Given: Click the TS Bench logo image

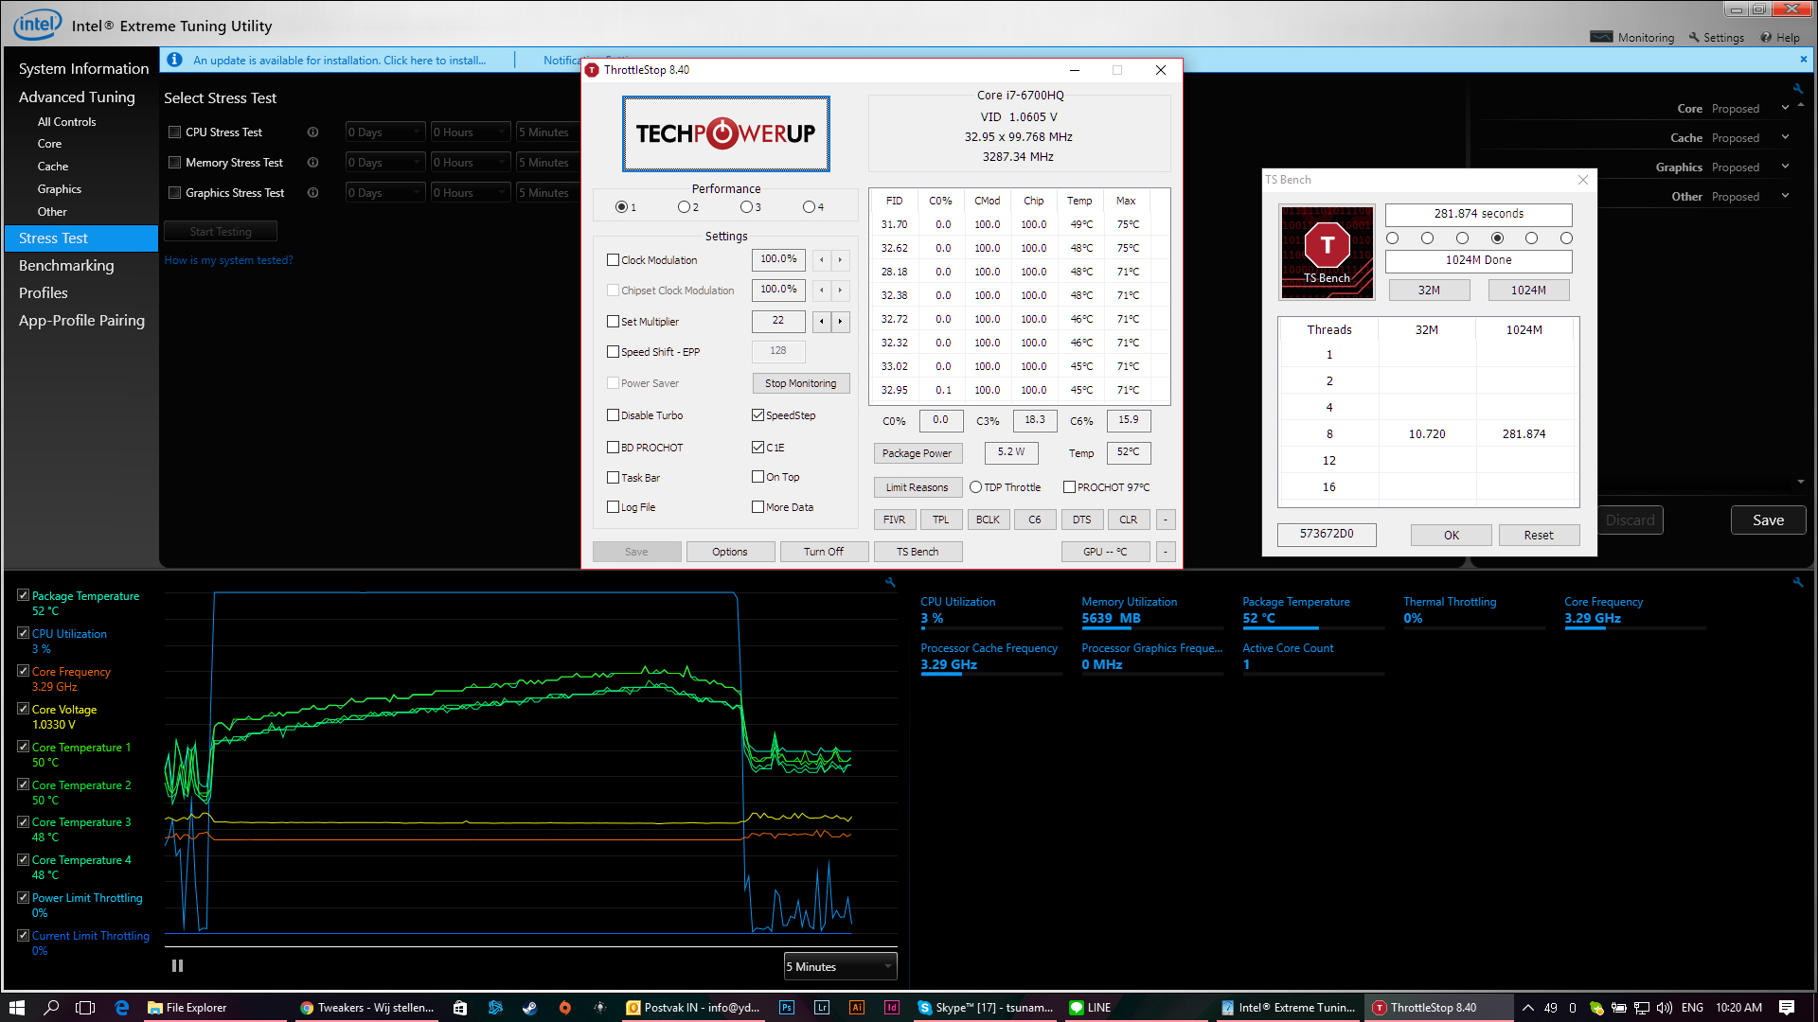Looking at the screenshot, I should (x=1327, y=252).
